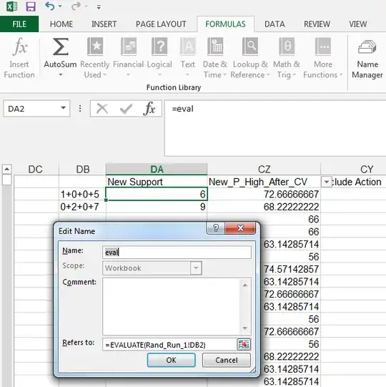The width and height of the screenshot is (386, 387).
Task: Click in the formula bar showing =eval
Action: click(275, 128)
